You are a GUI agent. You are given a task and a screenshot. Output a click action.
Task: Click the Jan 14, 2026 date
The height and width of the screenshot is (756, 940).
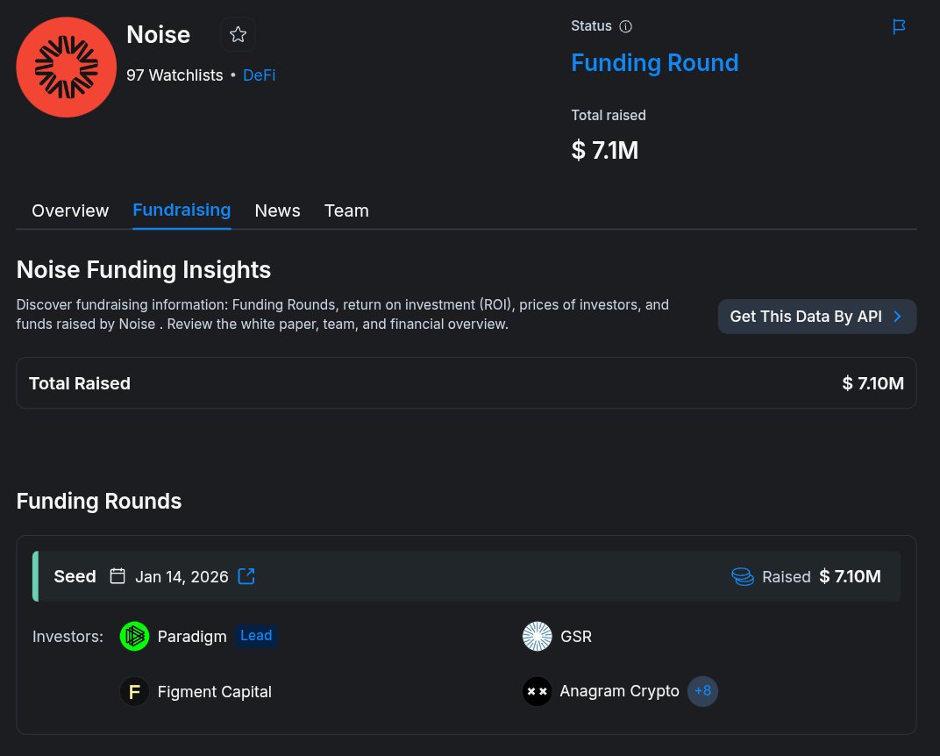(182, 576)
